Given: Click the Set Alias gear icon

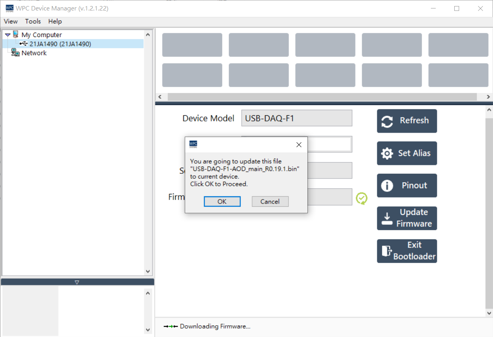Looking at the screenshot, I should pos(387,153).
